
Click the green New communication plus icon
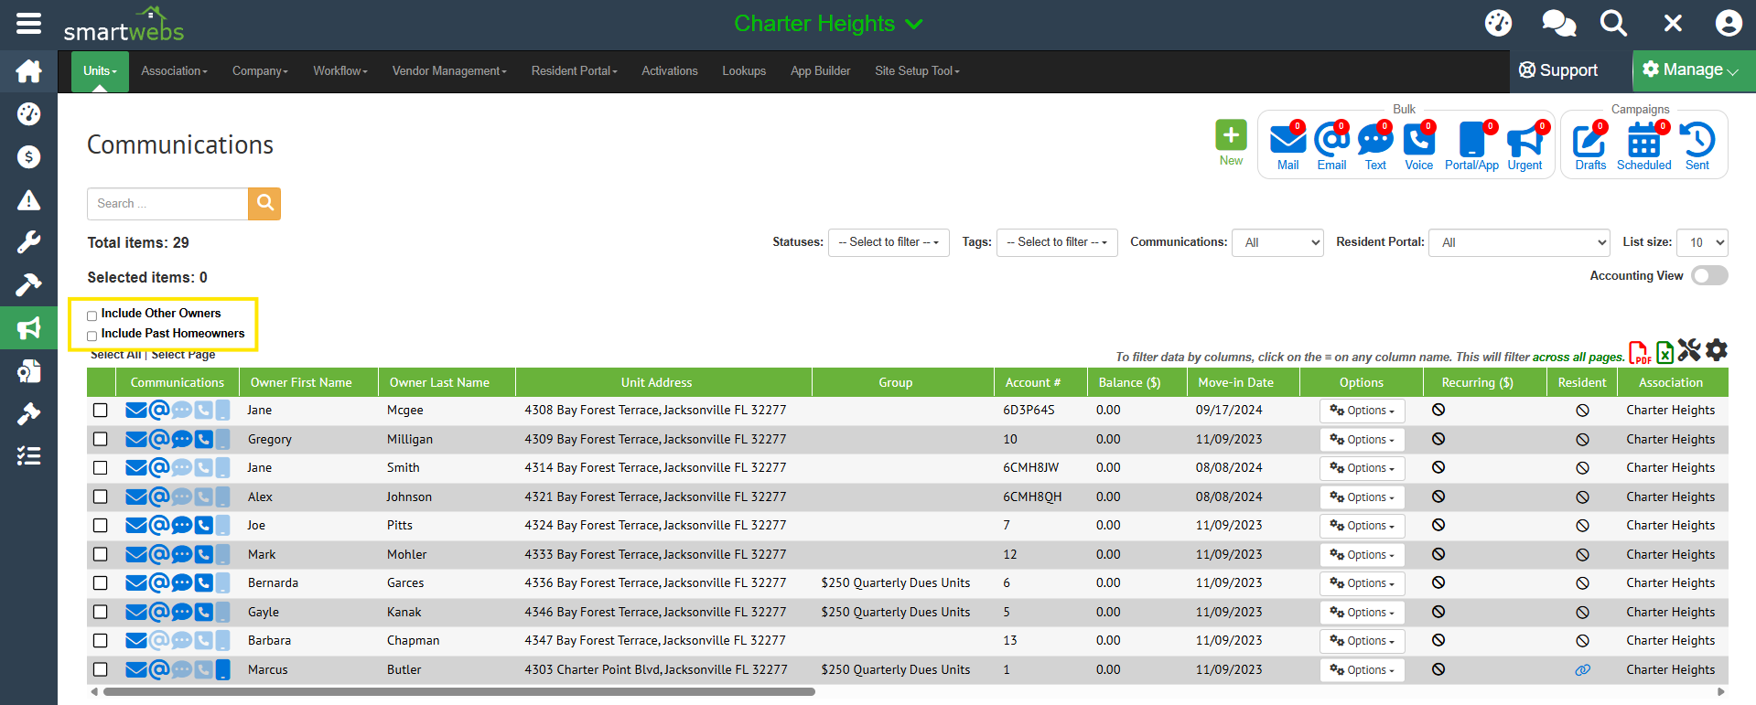pos(1231,136)
